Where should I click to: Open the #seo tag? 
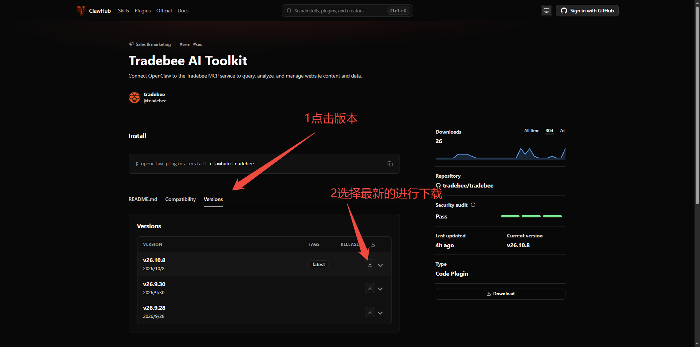tap(198, 44)
